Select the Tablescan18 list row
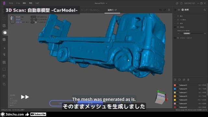The height and width of the screenshot is (117, 208). point(190,96)
